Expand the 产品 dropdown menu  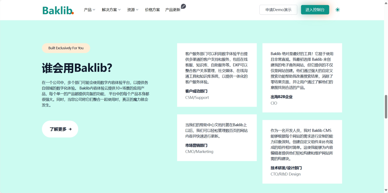[x=89, y=10]
